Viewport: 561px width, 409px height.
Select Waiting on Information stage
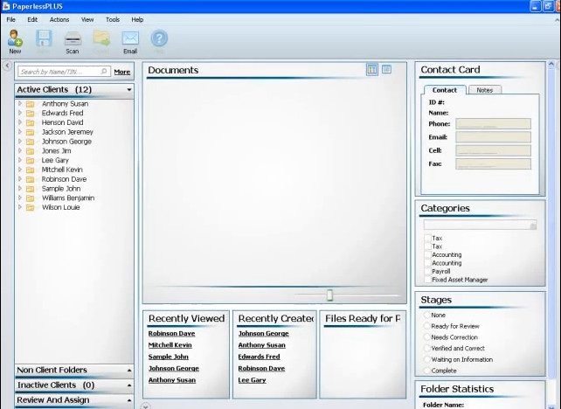point(426,359)
